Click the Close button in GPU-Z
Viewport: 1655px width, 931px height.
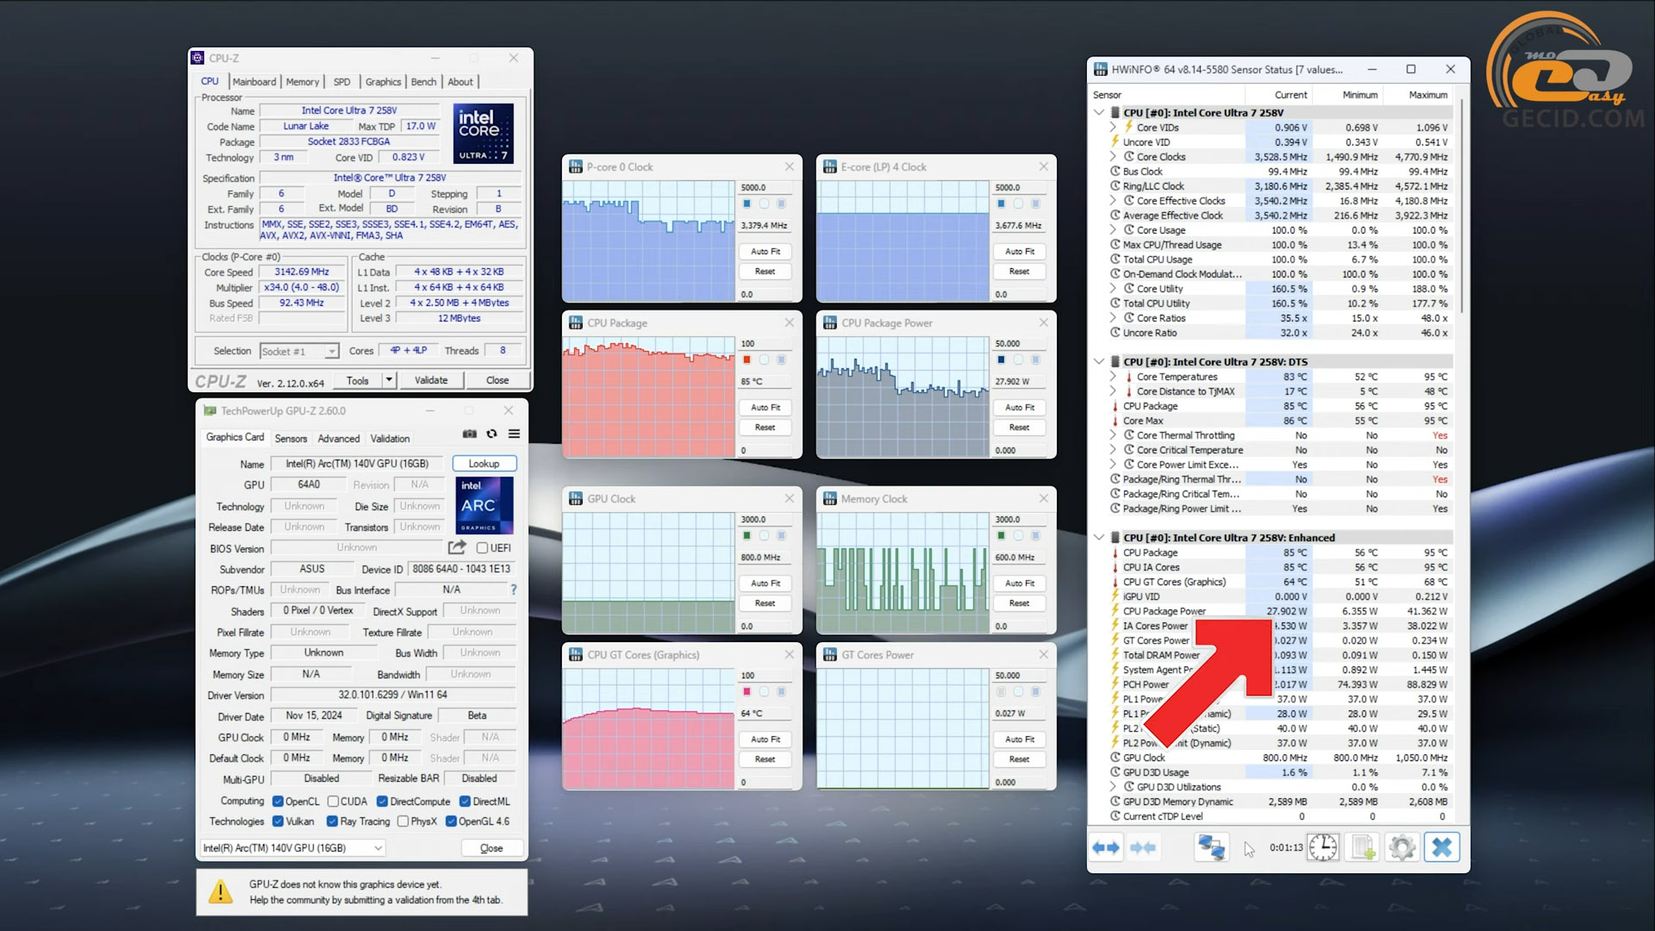491,847
